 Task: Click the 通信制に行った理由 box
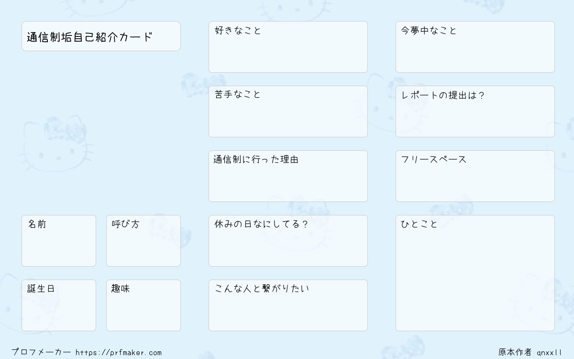click(288, 176)
